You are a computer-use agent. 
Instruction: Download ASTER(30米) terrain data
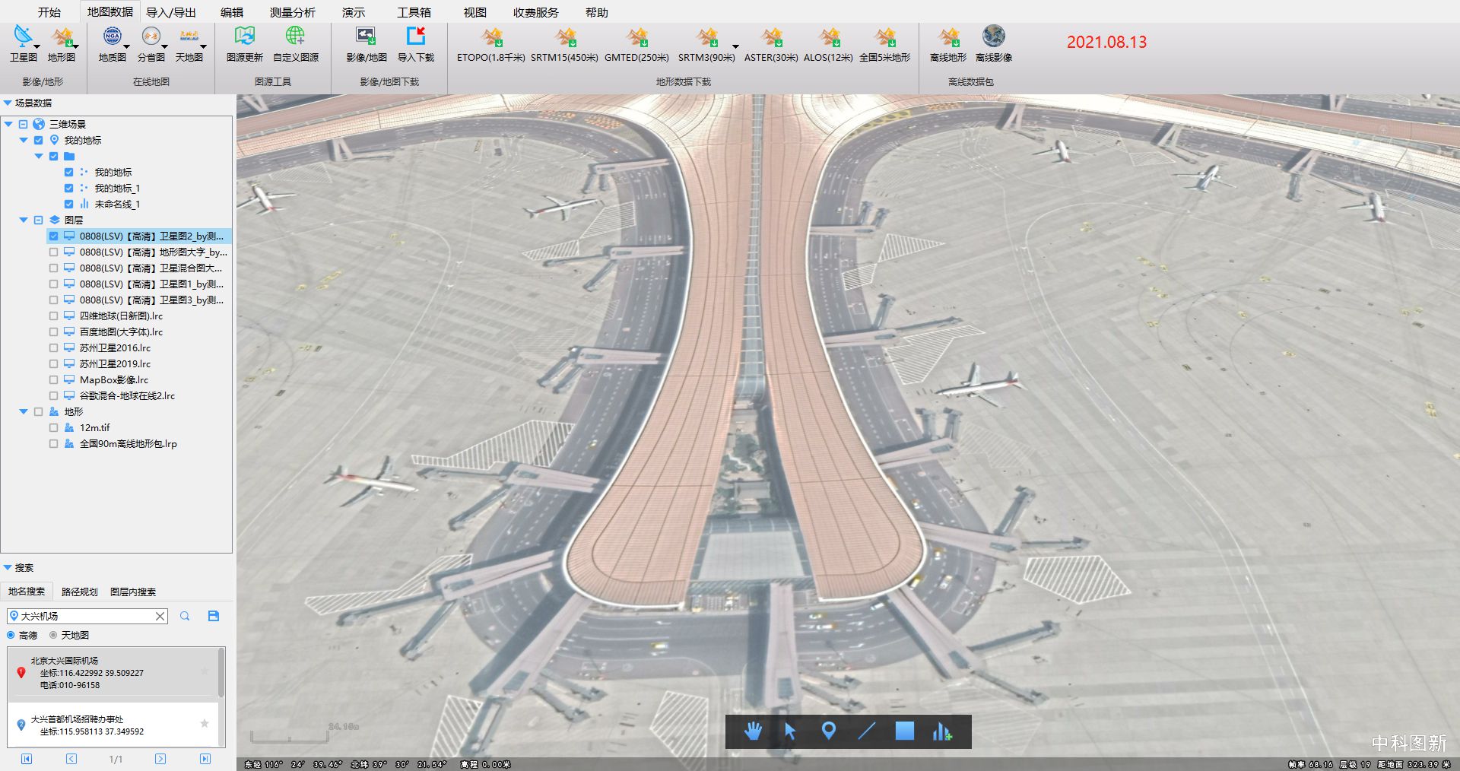coord(771,43)
